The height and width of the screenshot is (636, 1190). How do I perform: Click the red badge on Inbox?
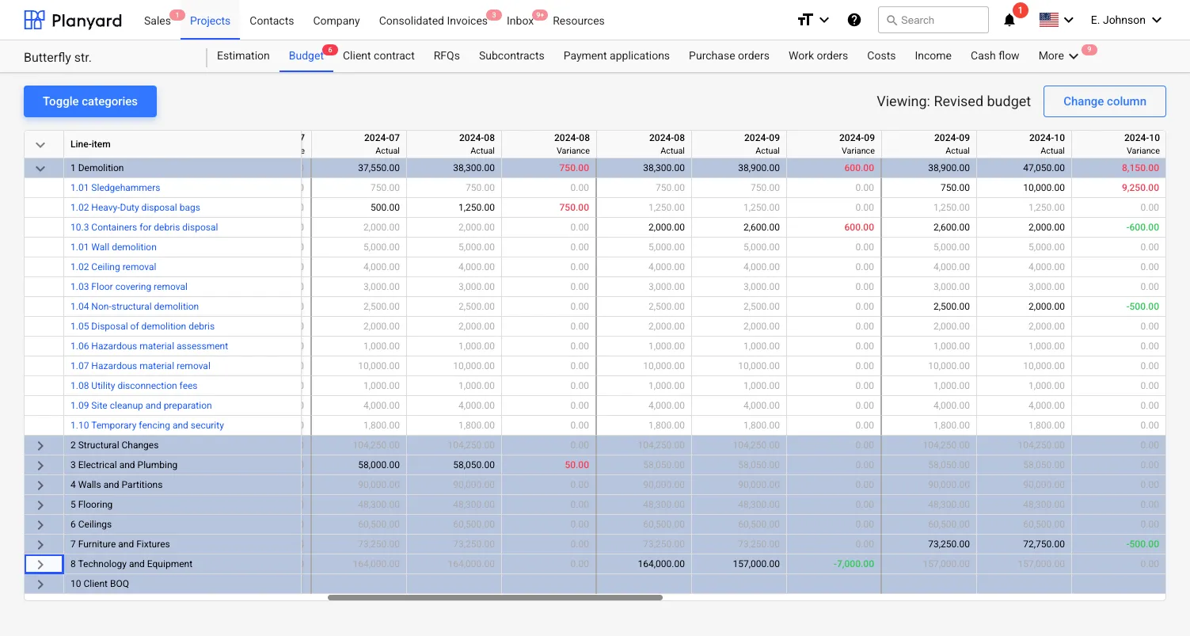click(x=540, y=14)
